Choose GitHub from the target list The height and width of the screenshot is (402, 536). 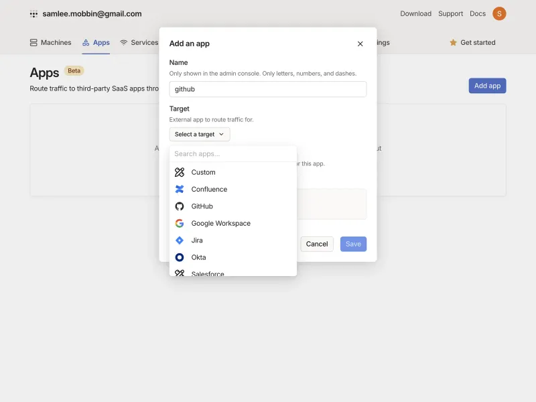click(x=233, y=206)
